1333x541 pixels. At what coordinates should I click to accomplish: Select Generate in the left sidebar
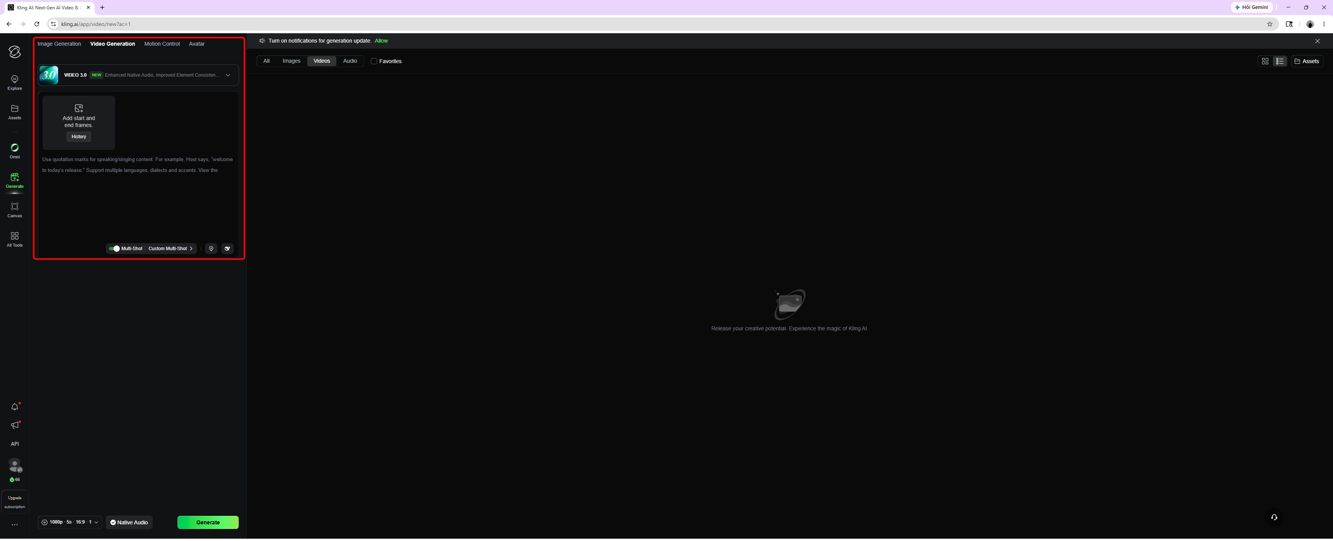[x=14, y=180]
